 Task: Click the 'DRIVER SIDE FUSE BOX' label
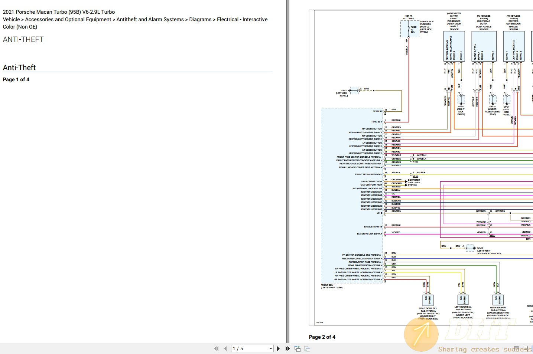point(426,27)
